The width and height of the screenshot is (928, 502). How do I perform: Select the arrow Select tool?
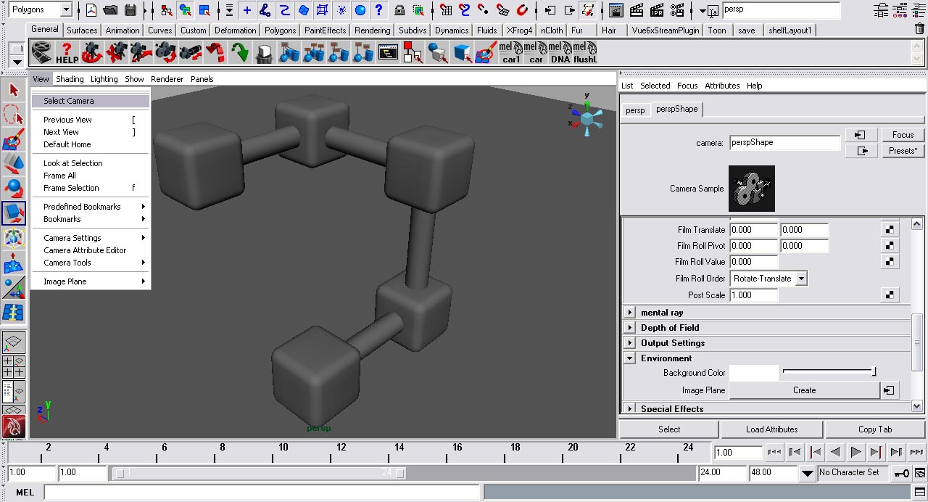click(x=14, y=91)
